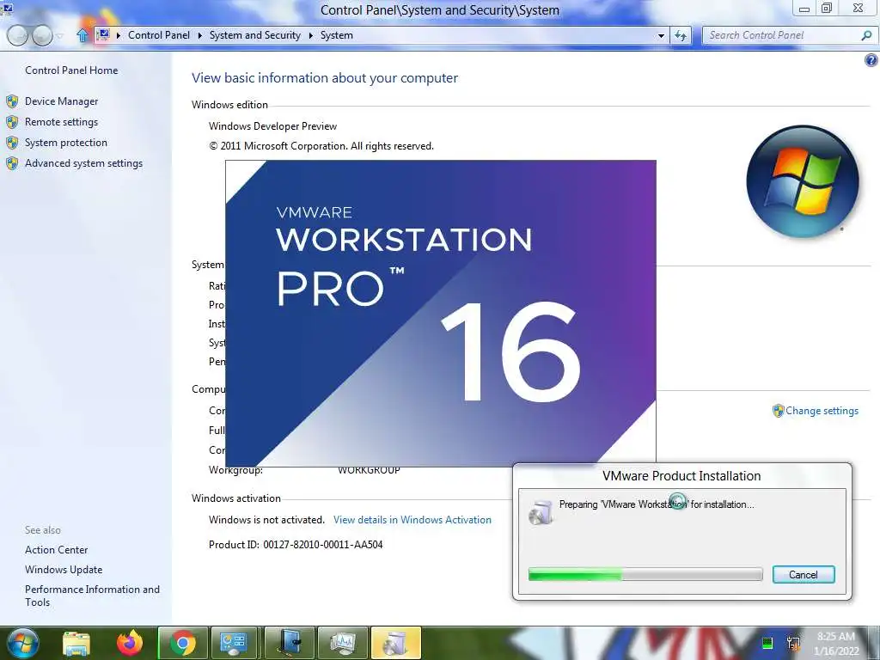Open the network tray icon
The height and width of the screenshot is (660, 880).
(x=793, y=643)
